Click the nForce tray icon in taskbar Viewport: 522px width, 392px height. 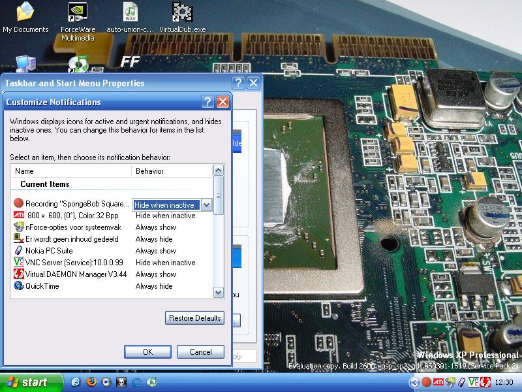tap(450, 382)
